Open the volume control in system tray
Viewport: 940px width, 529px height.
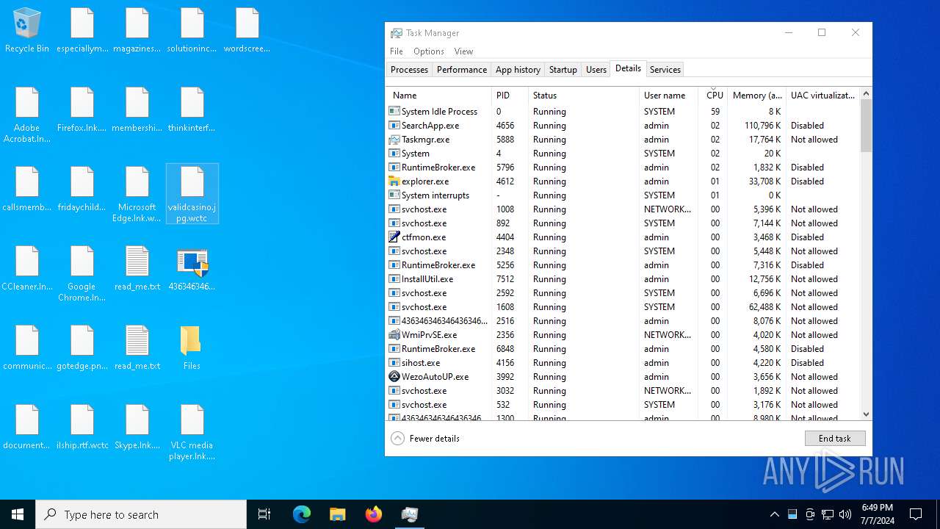pos(845,514)
